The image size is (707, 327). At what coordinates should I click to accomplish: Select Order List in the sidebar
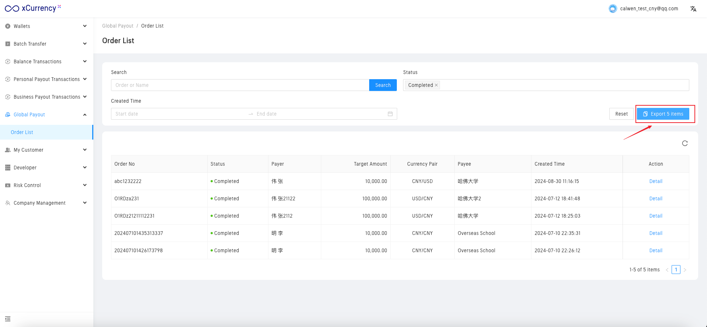(x=22, y=132)
